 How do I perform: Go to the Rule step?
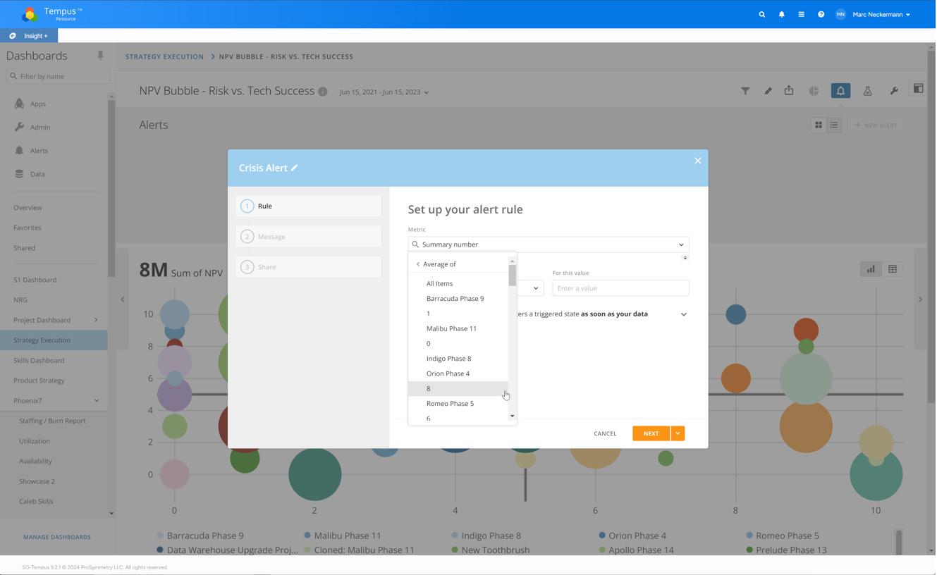(x=309, y=206)
